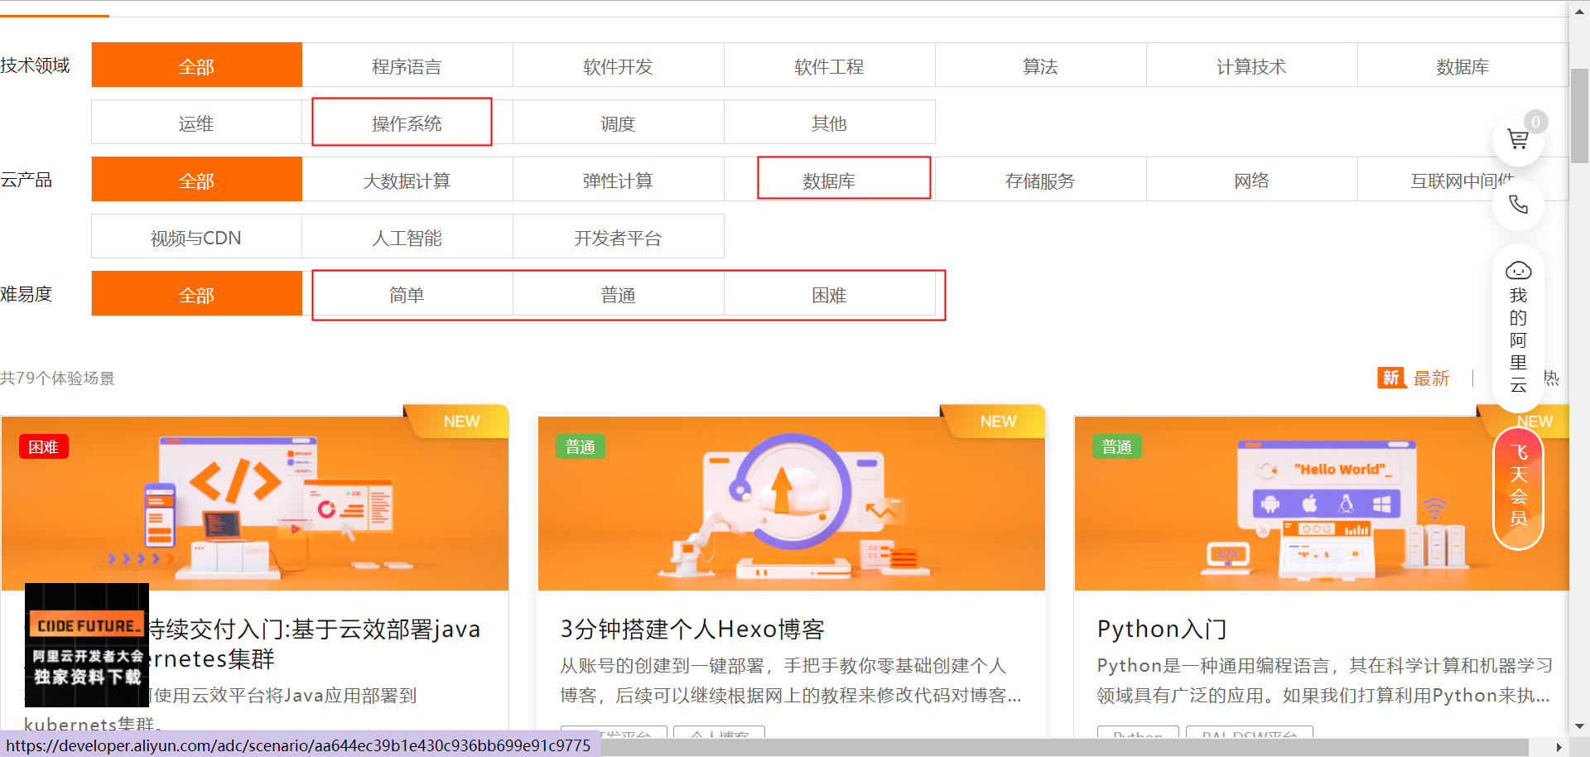Click the 困难 badge on first card
This screenshot has height=757, width=1590.
point(44,446)
